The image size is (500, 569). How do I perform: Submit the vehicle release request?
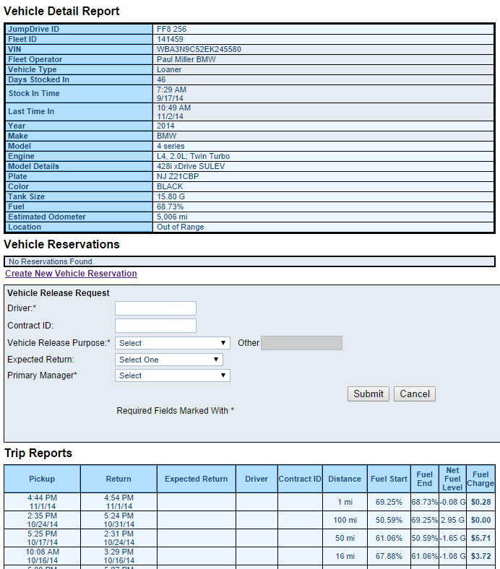[368, 394]
